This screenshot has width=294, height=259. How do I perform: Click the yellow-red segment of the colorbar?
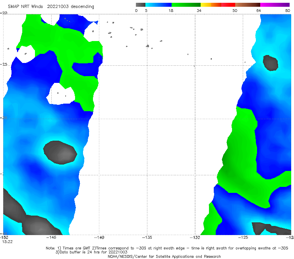coord(218,5)
